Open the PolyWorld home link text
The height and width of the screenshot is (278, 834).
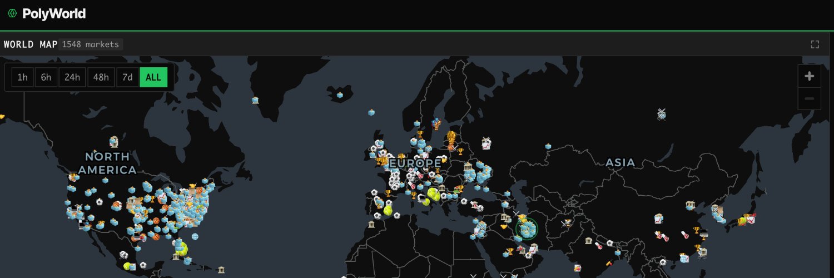[x=54, y=13]
